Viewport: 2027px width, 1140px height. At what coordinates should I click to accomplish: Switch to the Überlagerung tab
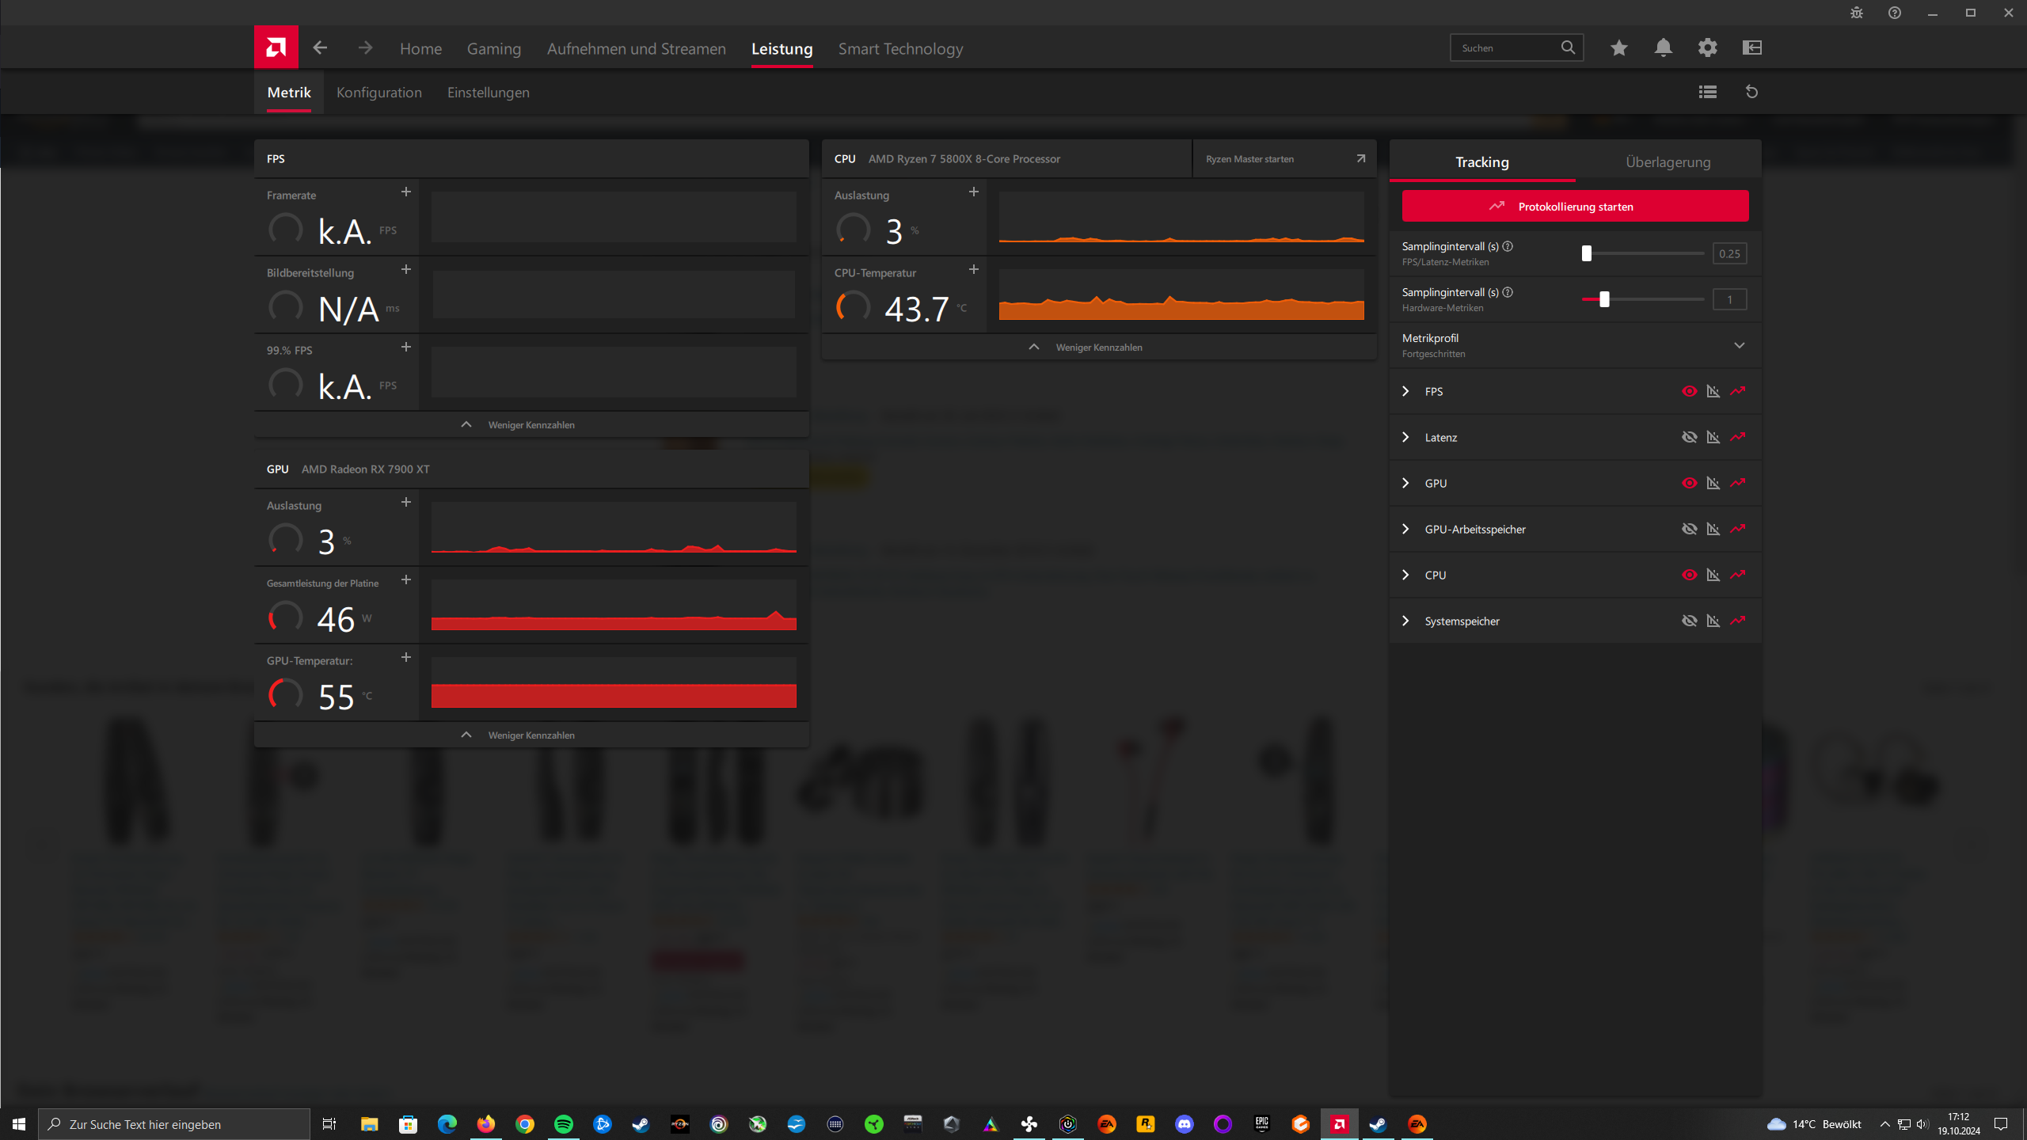1668,162
